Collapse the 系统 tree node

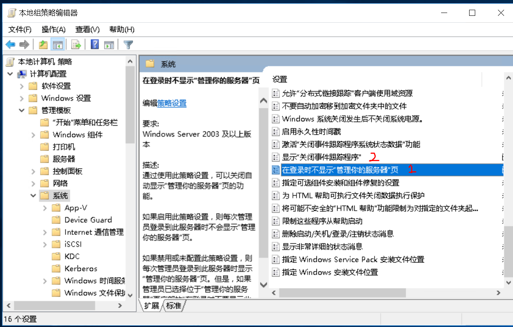coord(33,196)
